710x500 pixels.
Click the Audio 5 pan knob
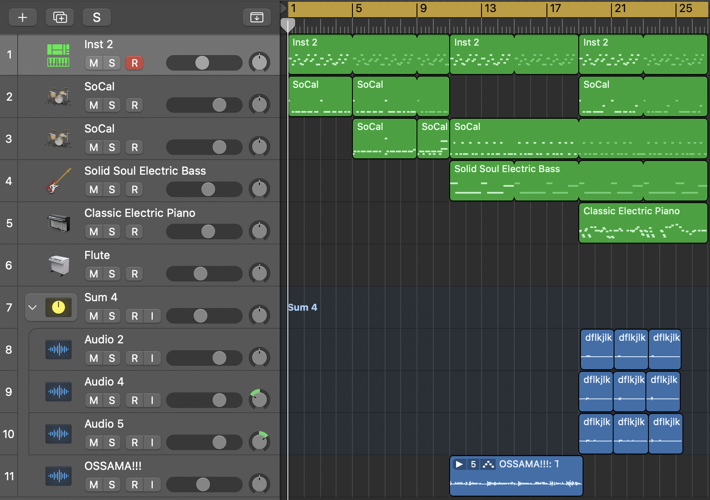(x=259, y=442)
